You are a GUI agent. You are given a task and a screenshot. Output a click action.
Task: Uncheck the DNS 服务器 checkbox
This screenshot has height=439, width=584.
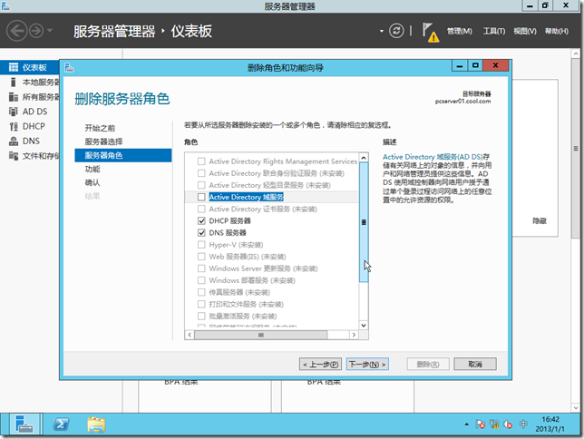pyautogui.click(x=201, y=233)
